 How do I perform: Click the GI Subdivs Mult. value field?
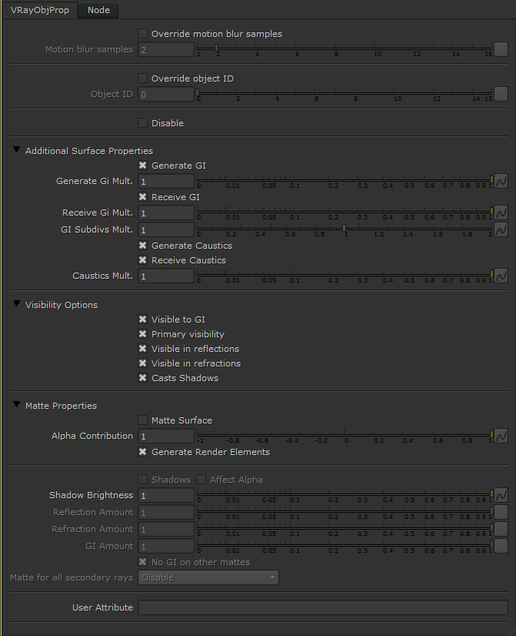pos(166,229)
